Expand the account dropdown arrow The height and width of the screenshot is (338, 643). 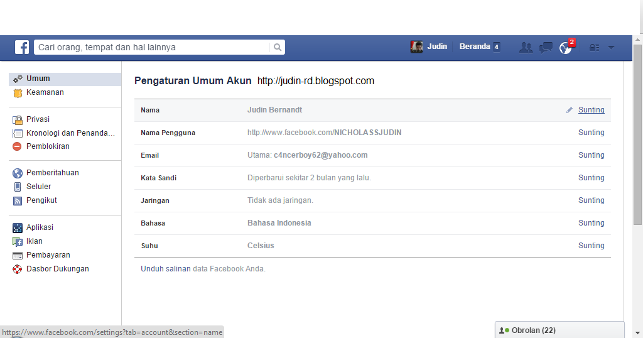click(x=611, y=48)
